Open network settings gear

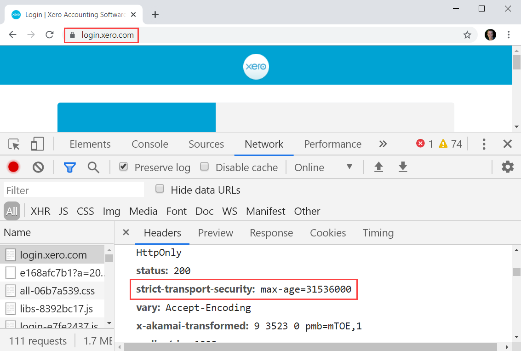click(508, 167)
